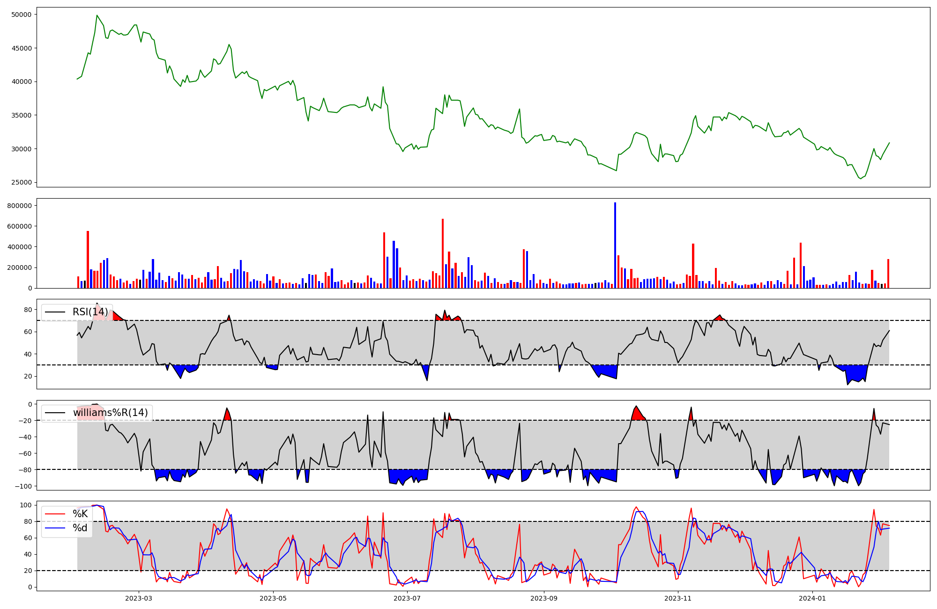Select the black RSI(14) legend line sample

pos(55,312)
